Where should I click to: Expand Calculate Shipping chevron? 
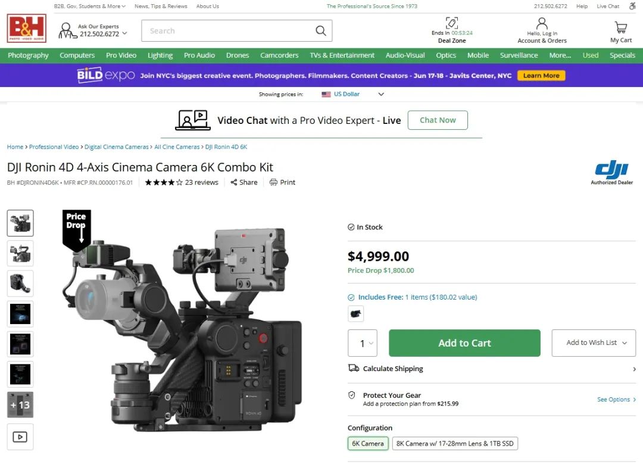pos(634,369)
